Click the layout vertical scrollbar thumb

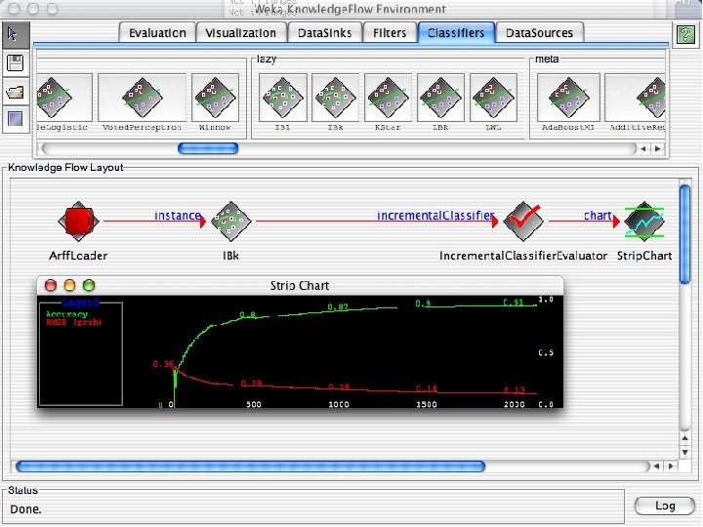(x=684, y=234)
